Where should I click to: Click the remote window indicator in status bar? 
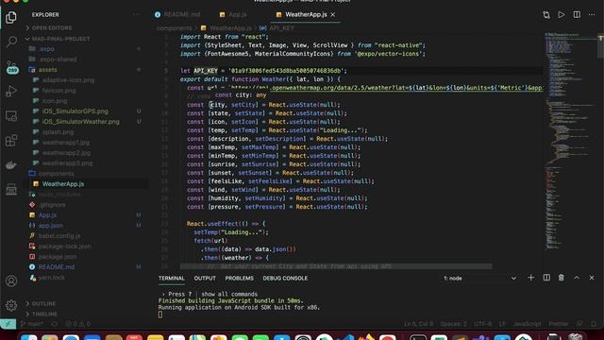8,324
